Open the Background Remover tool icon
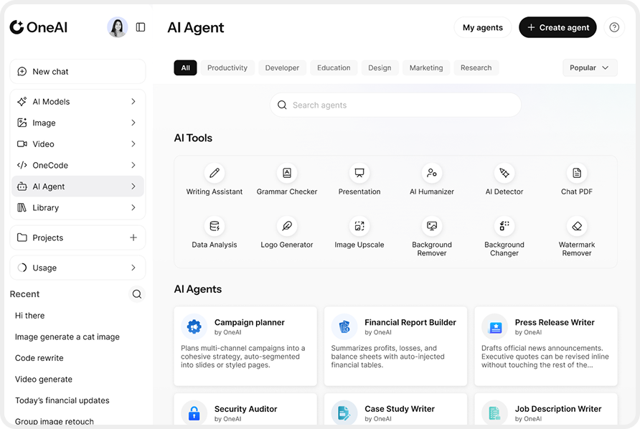Screen dimensions: 640x429 (x=432, y=226)
